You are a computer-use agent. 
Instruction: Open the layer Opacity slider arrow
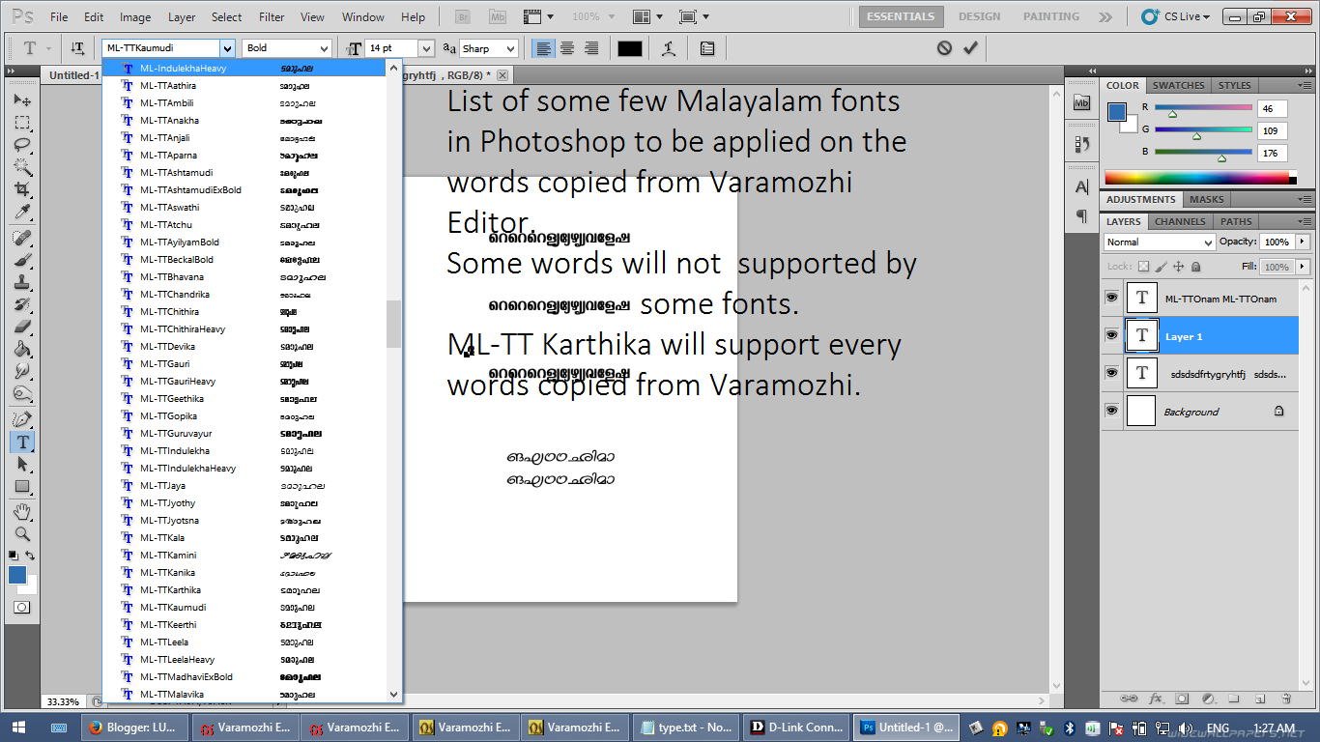(1303, 242)
